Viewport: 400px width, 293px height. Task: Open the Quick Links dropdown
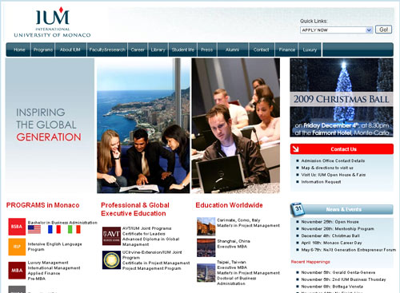pyautogui.click(x=336, y=30)
